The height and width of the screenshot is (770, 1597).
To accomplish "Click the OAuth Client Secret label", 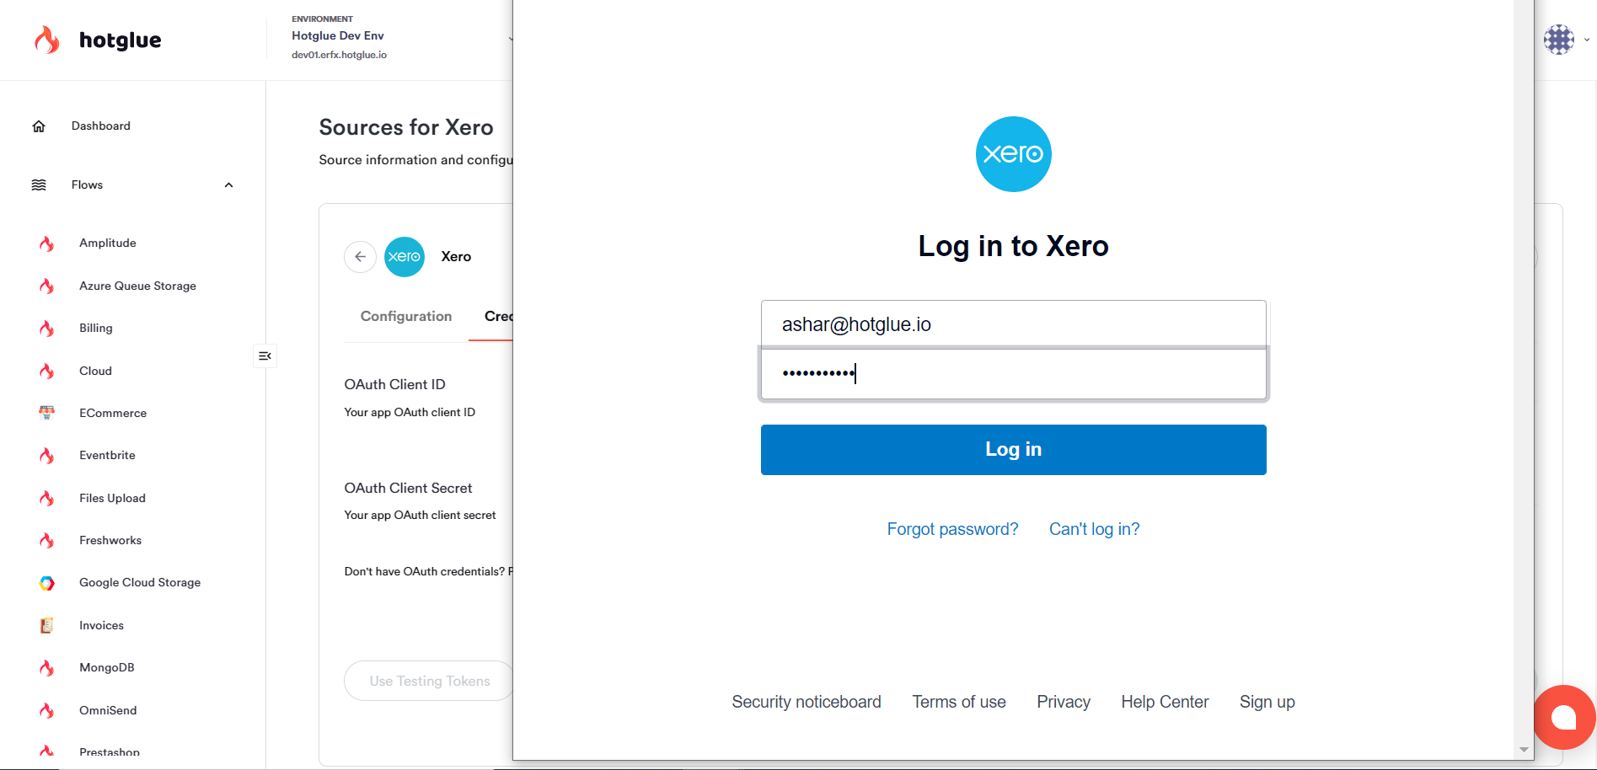I will (x=408, y=488).
